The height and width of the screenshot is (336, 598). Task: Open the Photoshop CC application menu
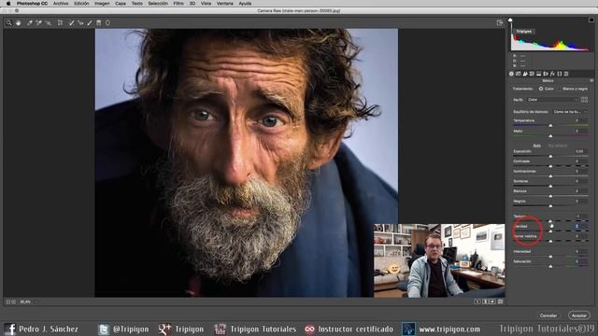coord(32,4)
